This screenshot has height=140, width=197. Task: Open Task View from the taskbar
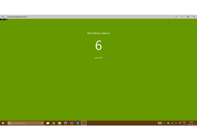pos(48,123)
